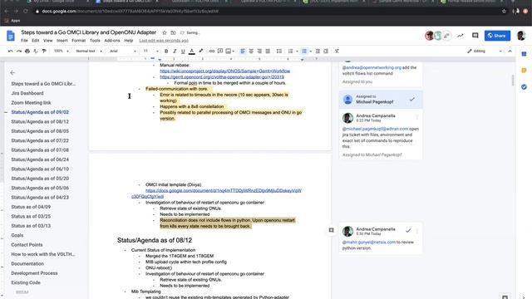Star the document

165,32
